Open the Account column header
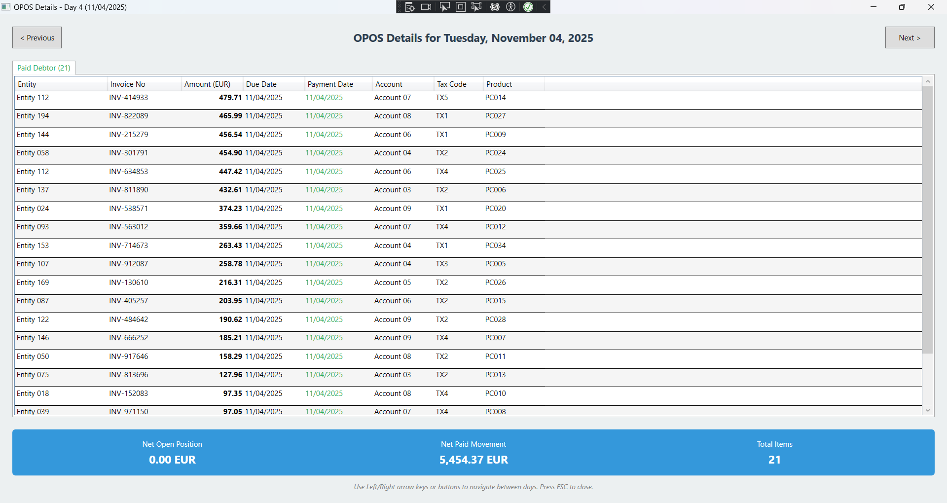 point(389,84)
